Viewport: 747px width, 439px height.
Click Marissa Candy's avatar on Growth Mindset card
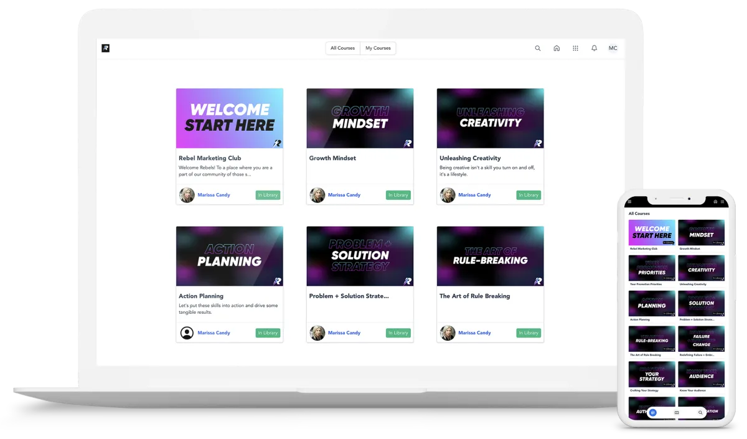317,195
